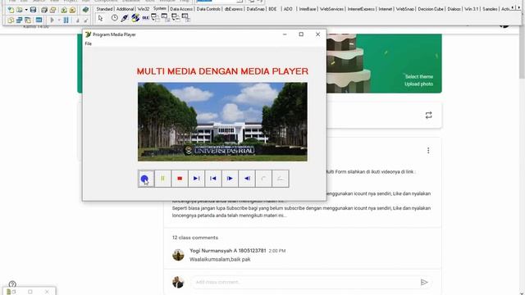Click the 12 class comments link
The height and width of the screenshot is (295, 525).
[x=195, y=238]
